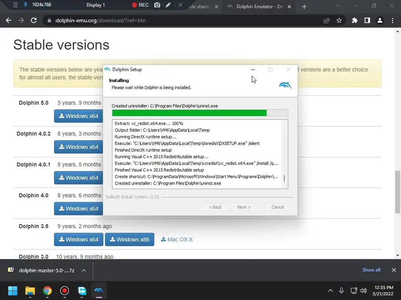Open the tab search chevron
The image size is (401, 300).
(x=338, y=5)
